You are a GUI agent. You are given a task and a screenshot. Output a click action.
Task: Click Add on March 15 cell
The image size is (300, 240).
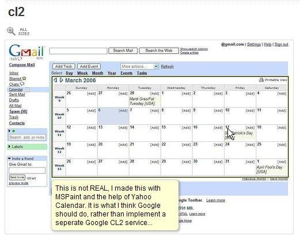point(186,127)
